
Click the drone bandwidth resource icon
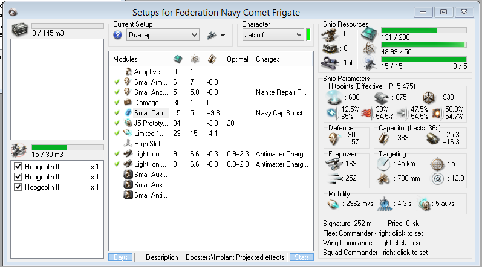point(369,63)
